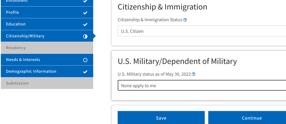The image size is (286, 124).
Task: Click empty circle icon on Needs & Interests
Action: (x=85, y=60)
